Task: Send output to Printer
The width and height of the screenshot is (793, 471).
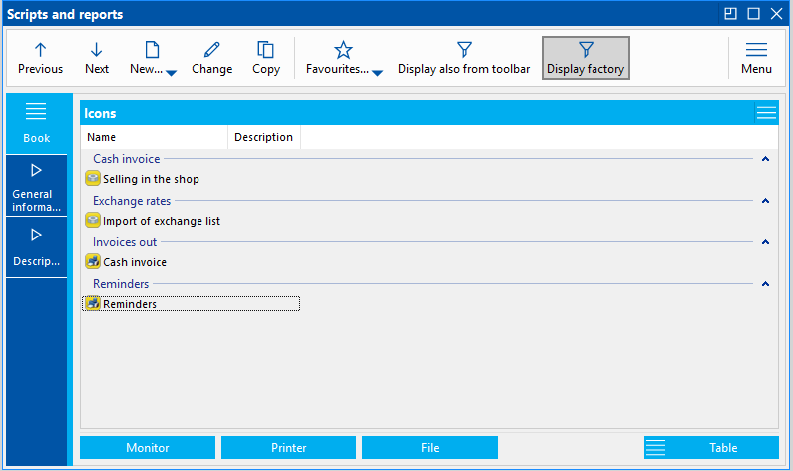Action: click(289, 448)
